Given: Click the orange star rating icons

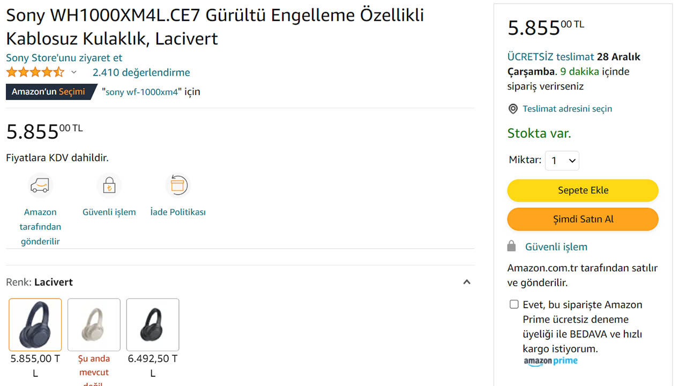Looking at the screenshot, I should [35, 72].
